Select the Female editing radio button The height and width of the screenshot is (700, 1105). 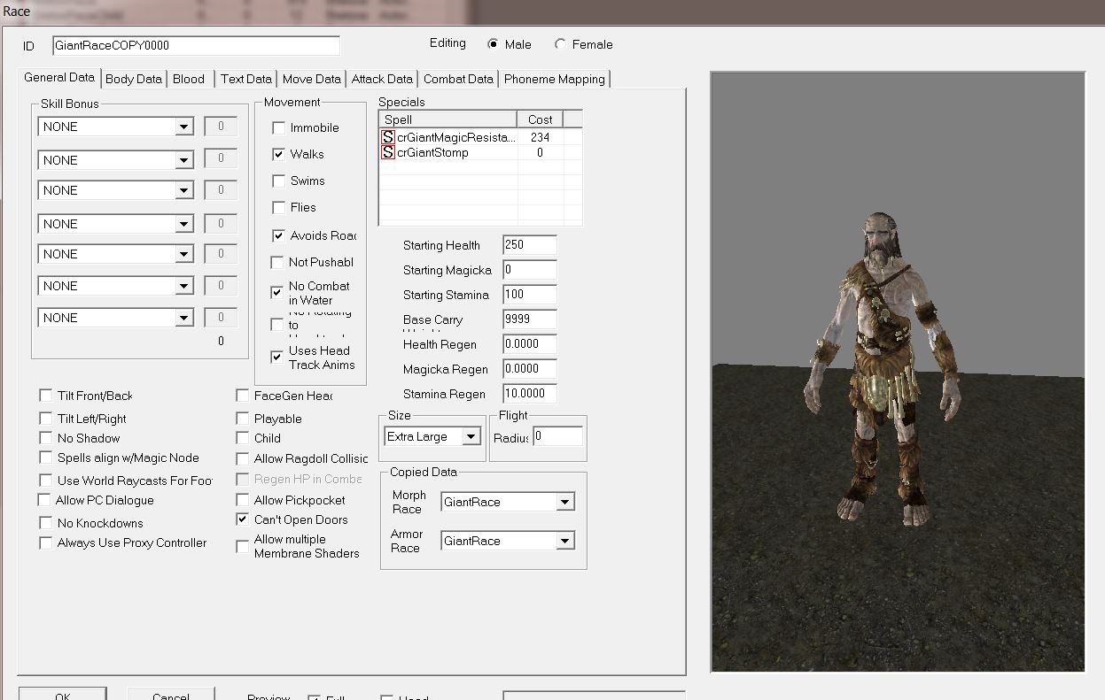pos(561,44)
